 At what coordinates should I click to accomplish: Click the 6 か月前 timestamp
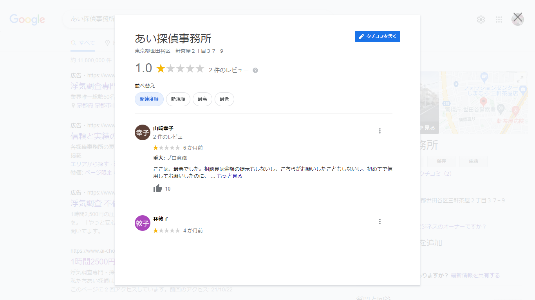click(193, 148)
